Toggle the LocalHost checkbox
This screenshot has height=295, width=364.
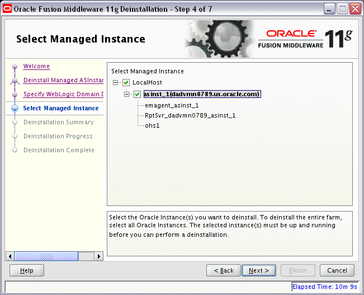[126, 82]
